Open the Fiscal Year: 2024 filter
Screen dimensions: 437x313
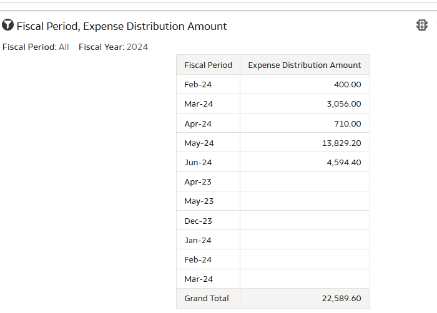pyautogui.click(x=113, y=47)
